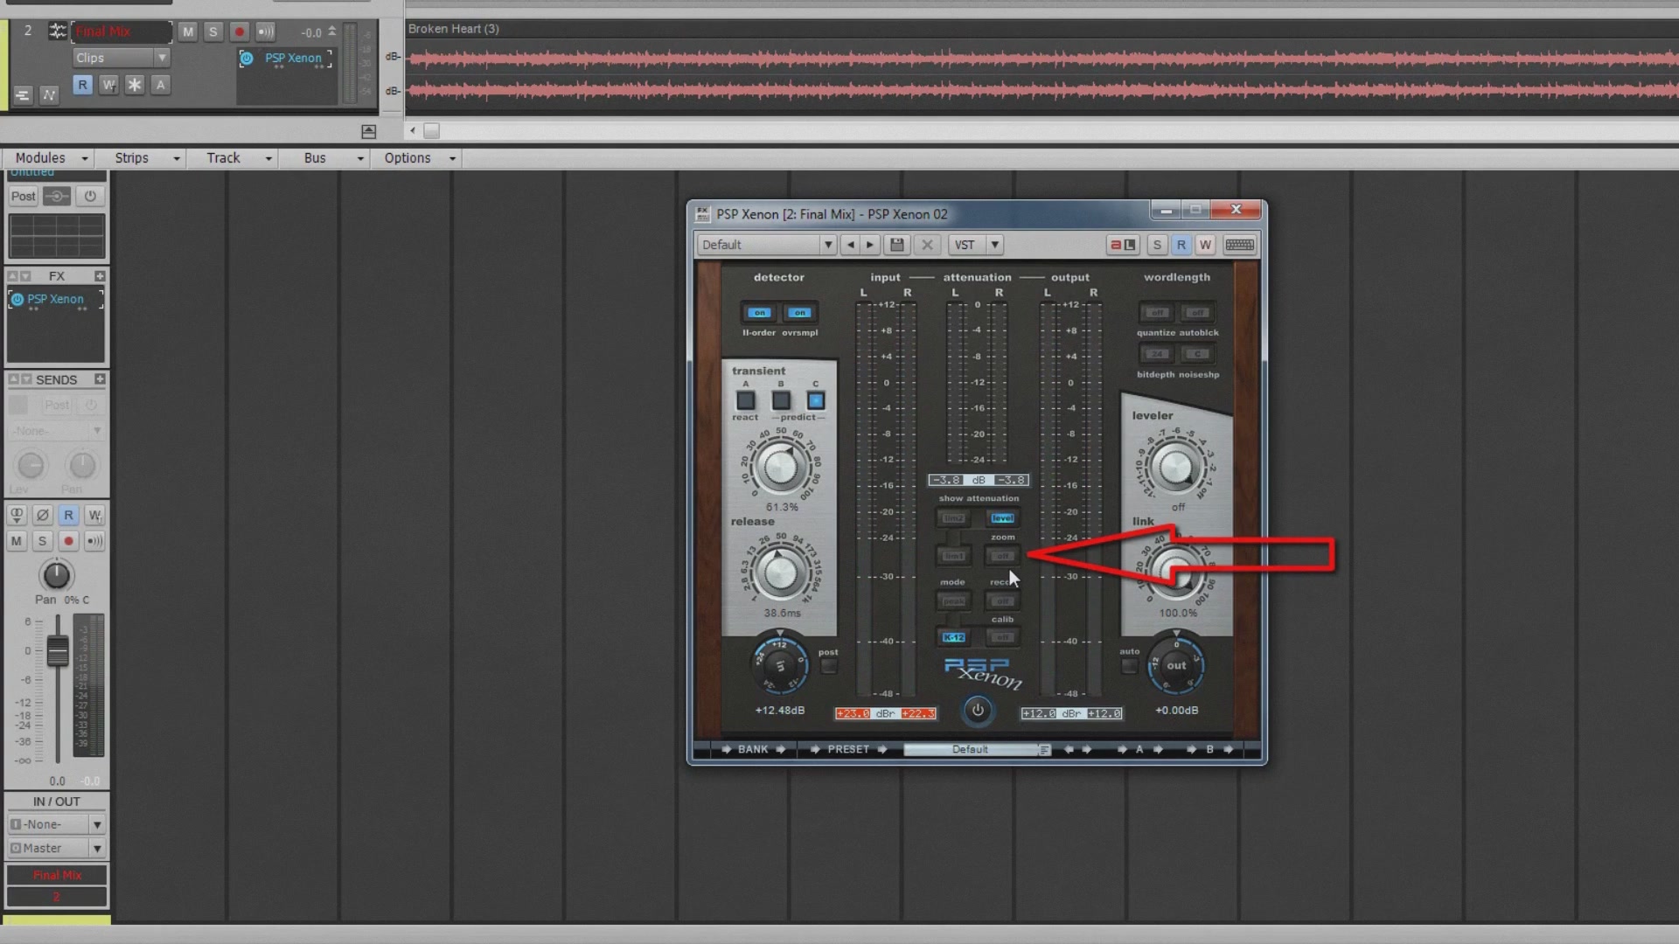This screenshot has height=944, width=1679.
Task: Click the console strip volume fader
Action: pyautogui.click(x=58, y=651)
